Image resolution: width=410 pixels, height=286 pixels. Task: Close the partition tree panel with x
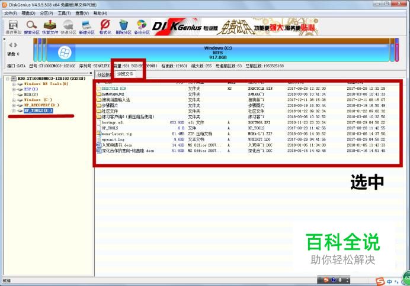coord(91,73)
